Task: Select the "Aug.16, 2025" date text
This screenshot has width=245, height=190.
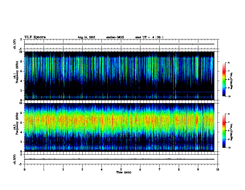Action: tap(86, 37)
